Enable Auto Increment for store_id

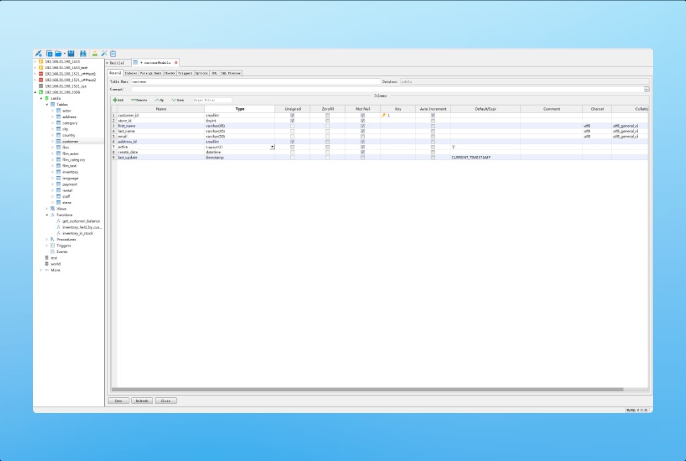[x=432, y=120]
